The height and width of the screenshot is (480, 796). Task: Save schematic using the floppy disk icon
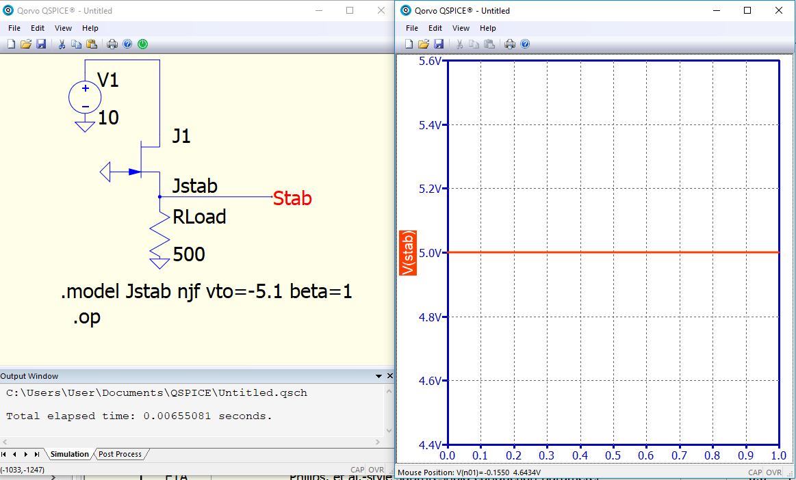[x=41, y=44]
